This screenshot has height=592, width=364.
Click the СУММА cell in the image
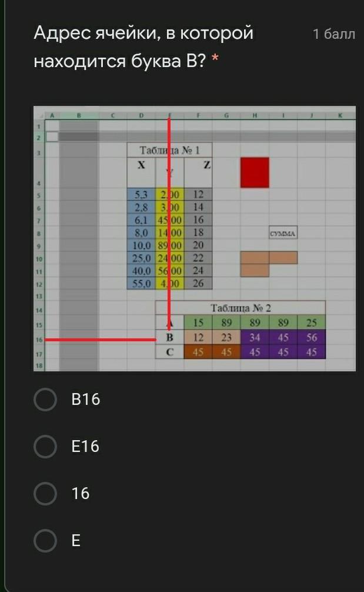point(283,233)
